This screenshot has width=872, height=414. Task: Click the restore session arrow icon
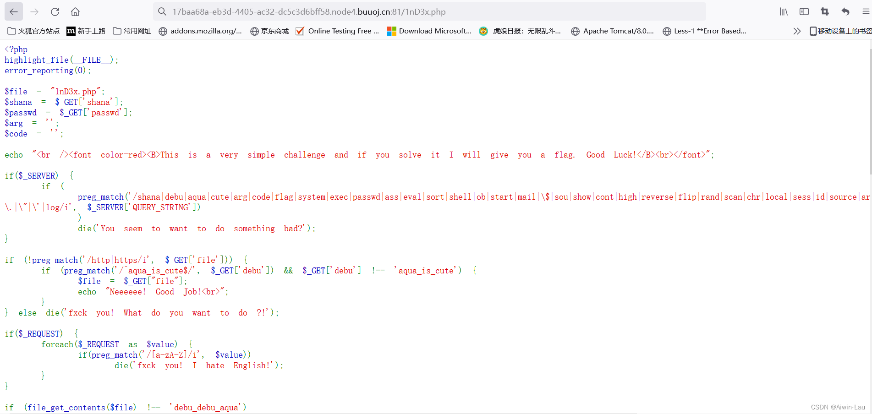pyautogui.click(x=845, y=12)
